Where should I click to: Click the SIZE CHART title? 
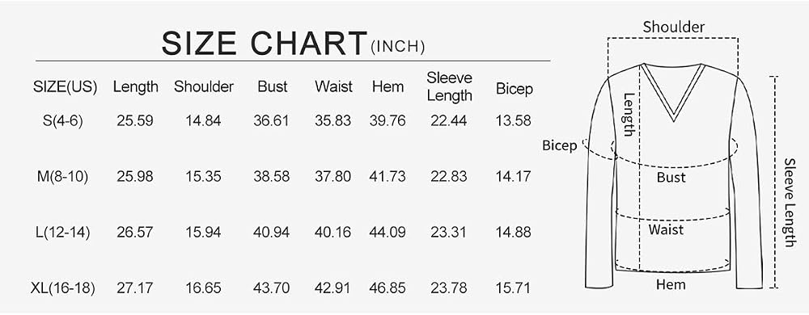pyautogui.click(x=265, y=44)
